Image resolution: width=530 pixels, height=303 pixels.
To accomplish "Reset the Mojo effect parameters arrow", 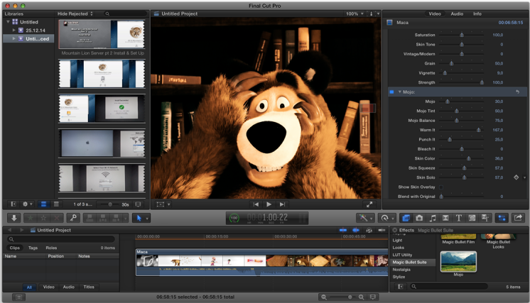I will coord(517,92).
